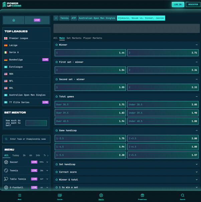This screenshot has height=202, width=201.
Task: Focus the team or championship search field
Action: tap(26, 139)
